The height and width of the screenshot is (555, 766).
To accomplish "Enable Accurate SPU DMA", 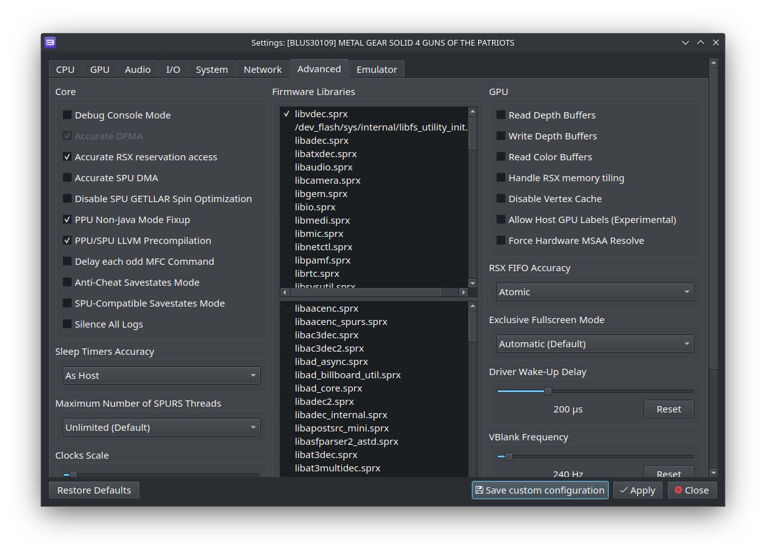I will (67, 177).
